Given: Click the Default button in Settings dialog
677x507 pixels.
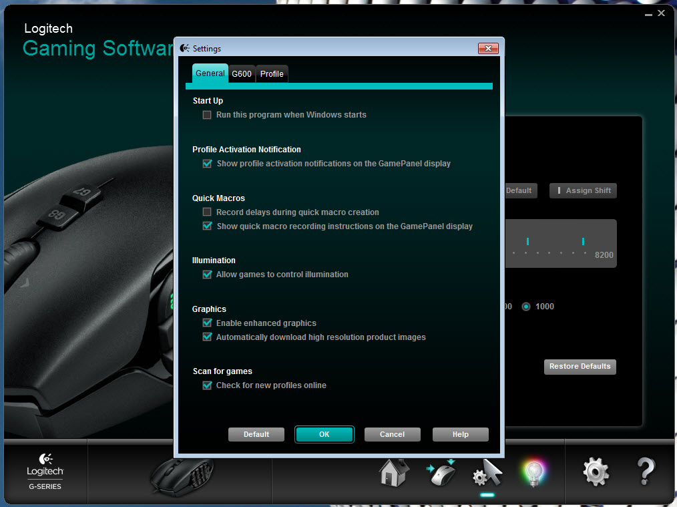Looking at the screenshot, I should (x=256, y=434).
